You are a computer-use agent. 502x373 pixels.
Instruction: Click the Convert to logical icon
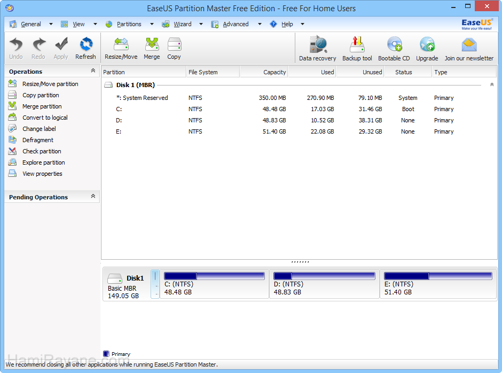[12, 117]
